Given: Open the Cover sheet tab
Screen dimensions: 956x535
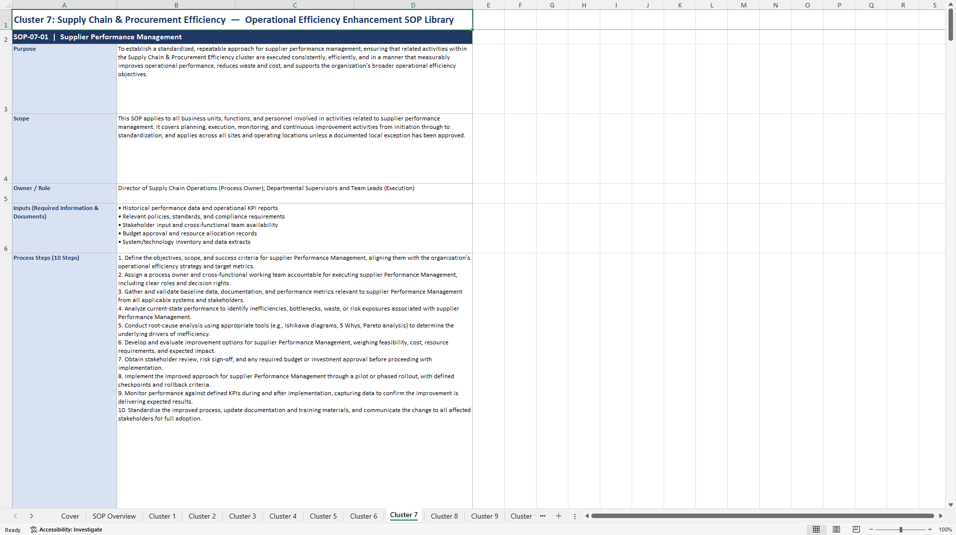Looking at the screenshot, I should (70, 516).
